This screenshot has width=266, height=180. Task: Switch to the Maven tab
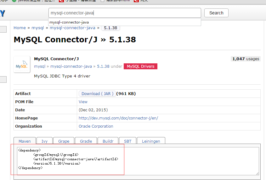(x=25, y=141)
